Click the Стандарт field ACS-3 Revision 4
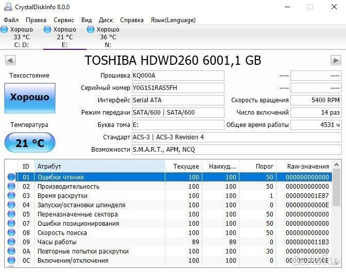 click(236, 137)
